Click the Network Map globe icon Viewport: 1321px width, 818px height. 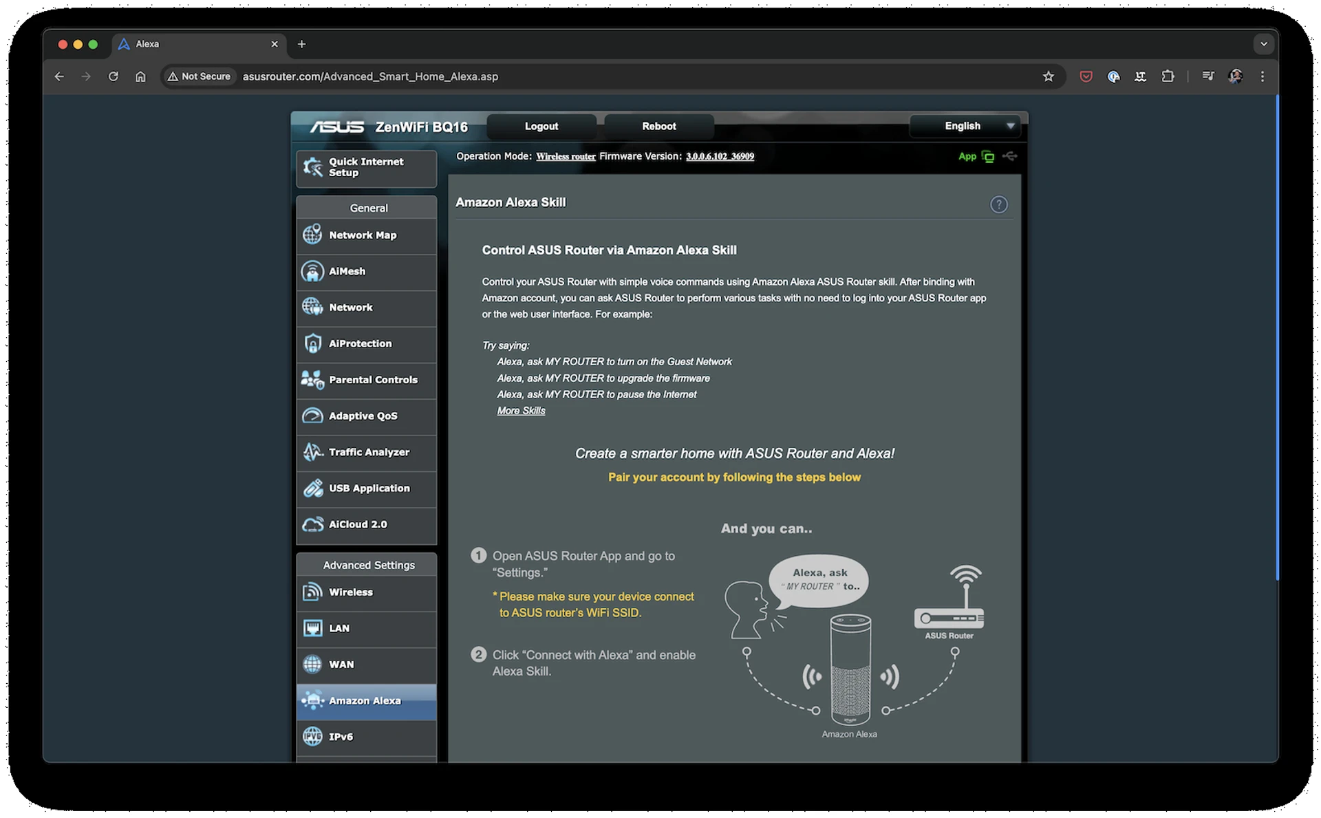[x=312, y=235]
